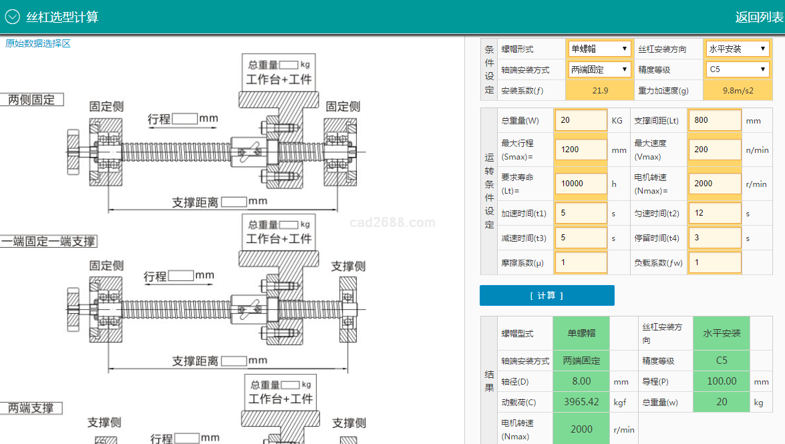
Task: Click the 负载系数(fw) input field
Action: [x=714, y=262]
